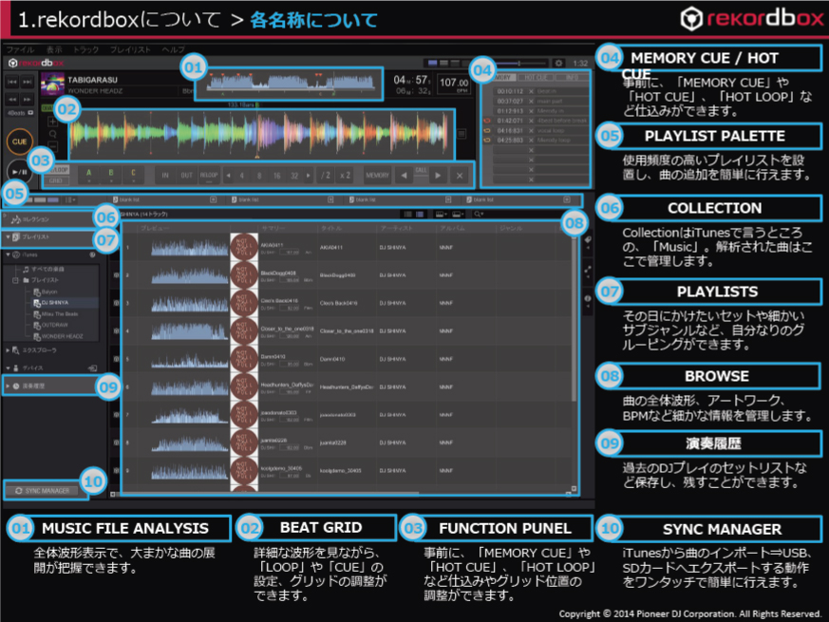Screen dimensions: 829x622
Task: Expand the 演奏履歴 history section
Action: tap(8, 386)
